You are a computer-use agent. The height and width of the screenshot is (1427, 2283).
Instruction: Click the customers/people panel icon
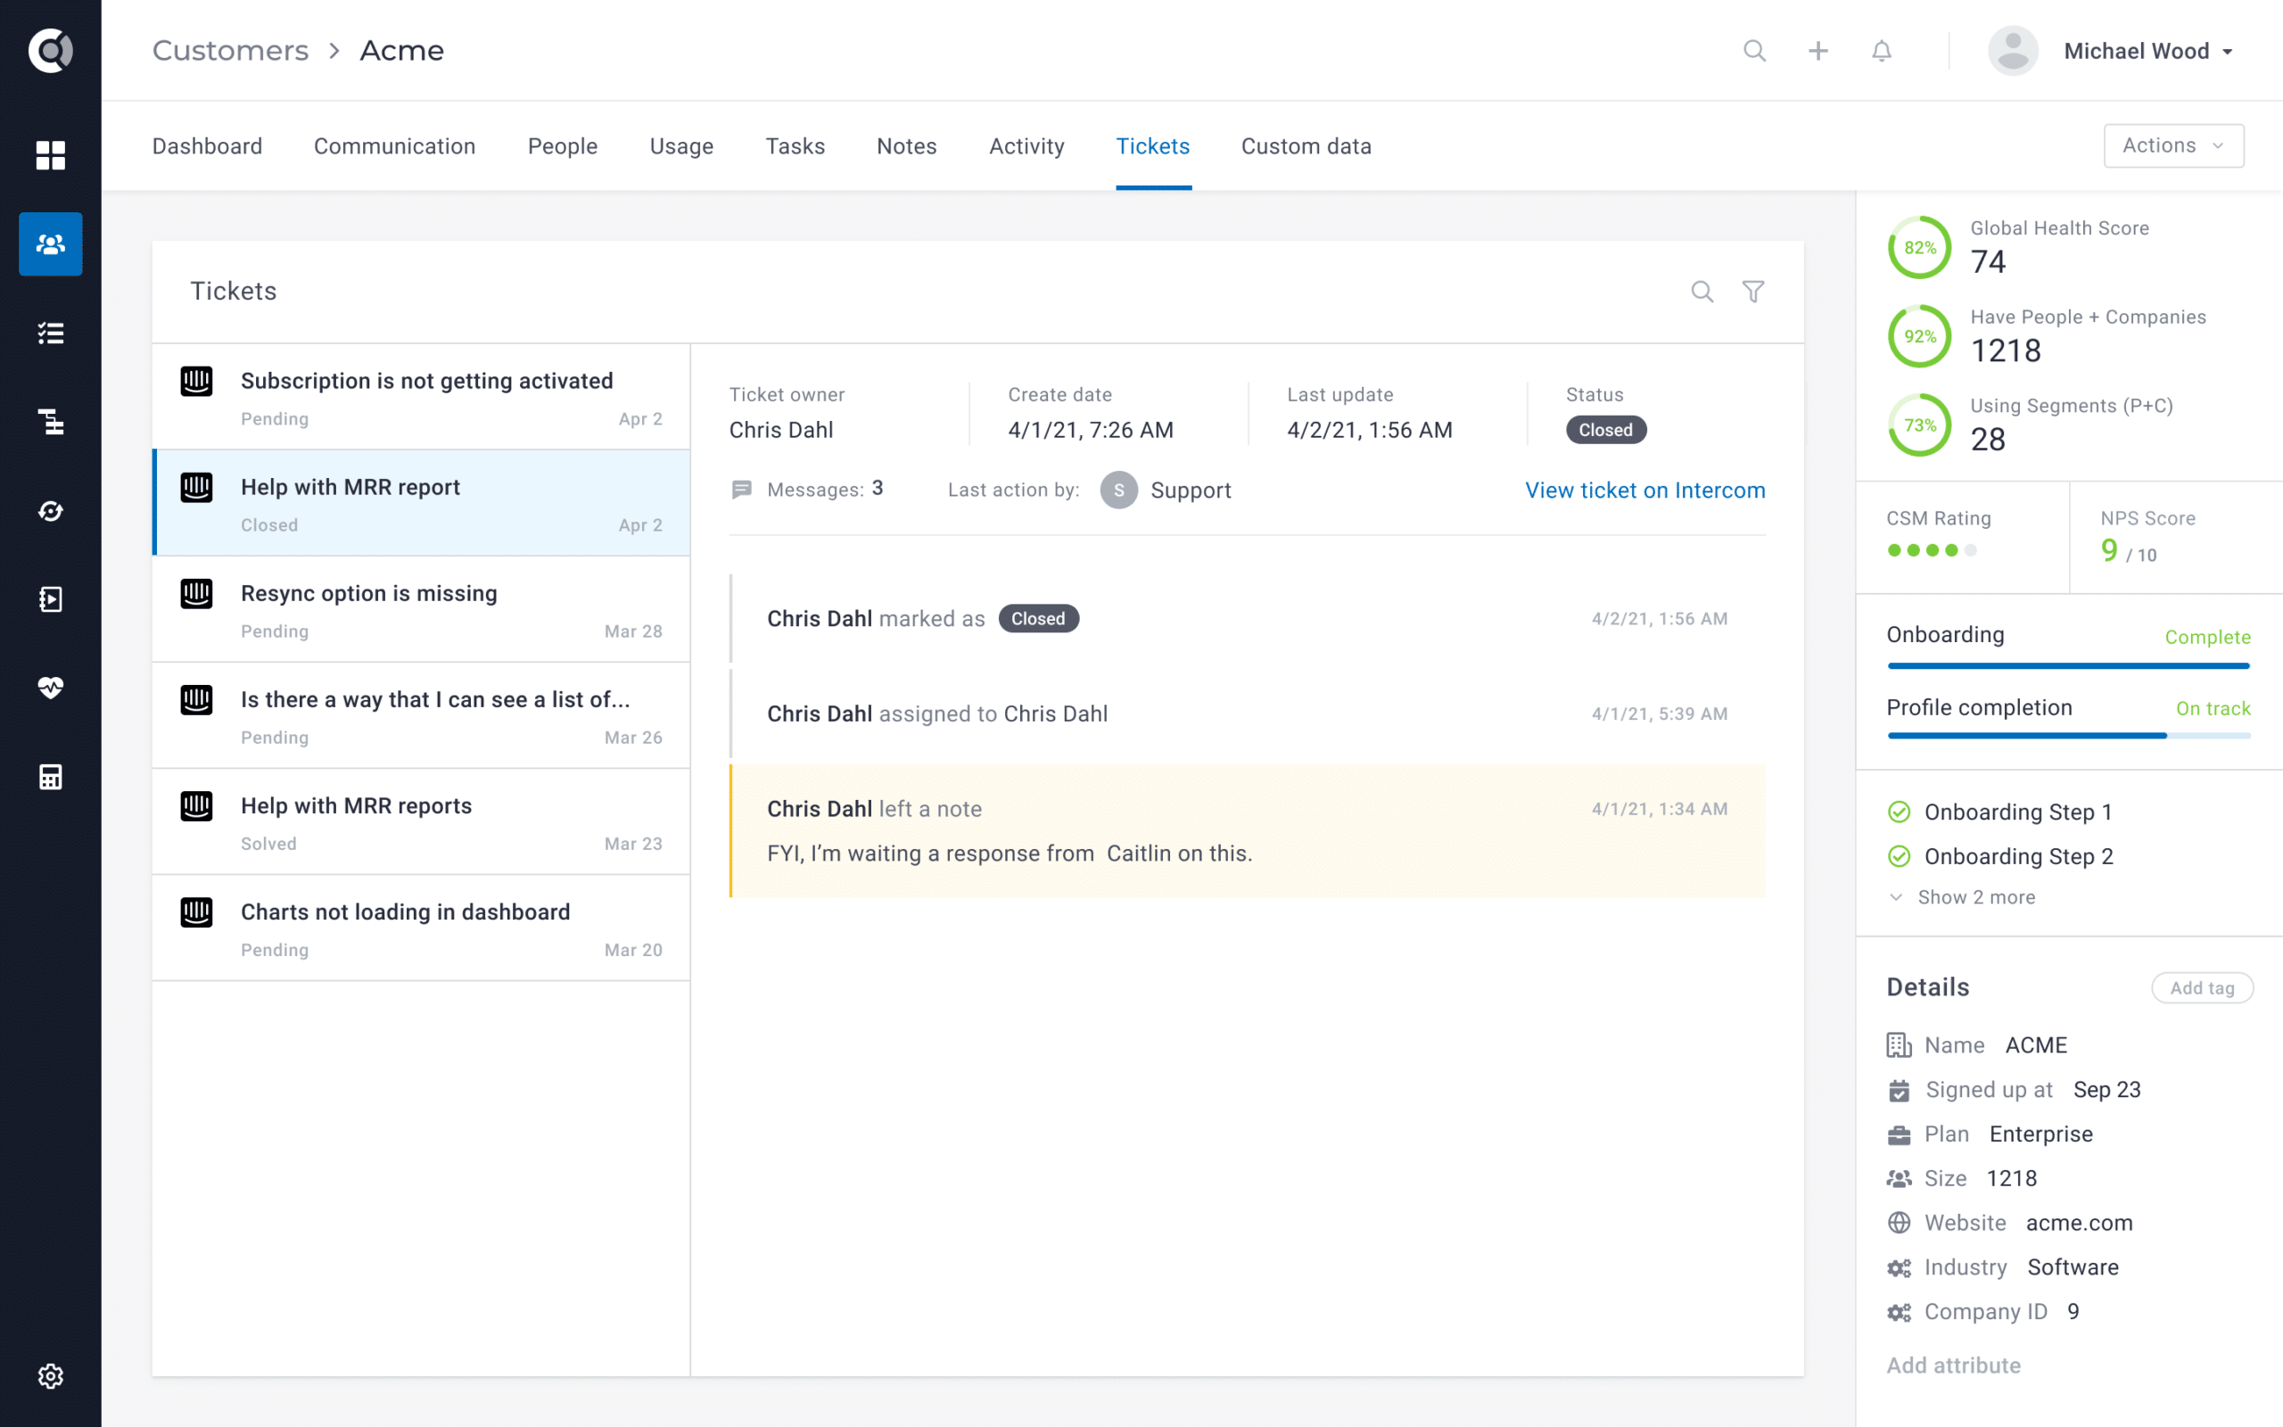(49, 243)
